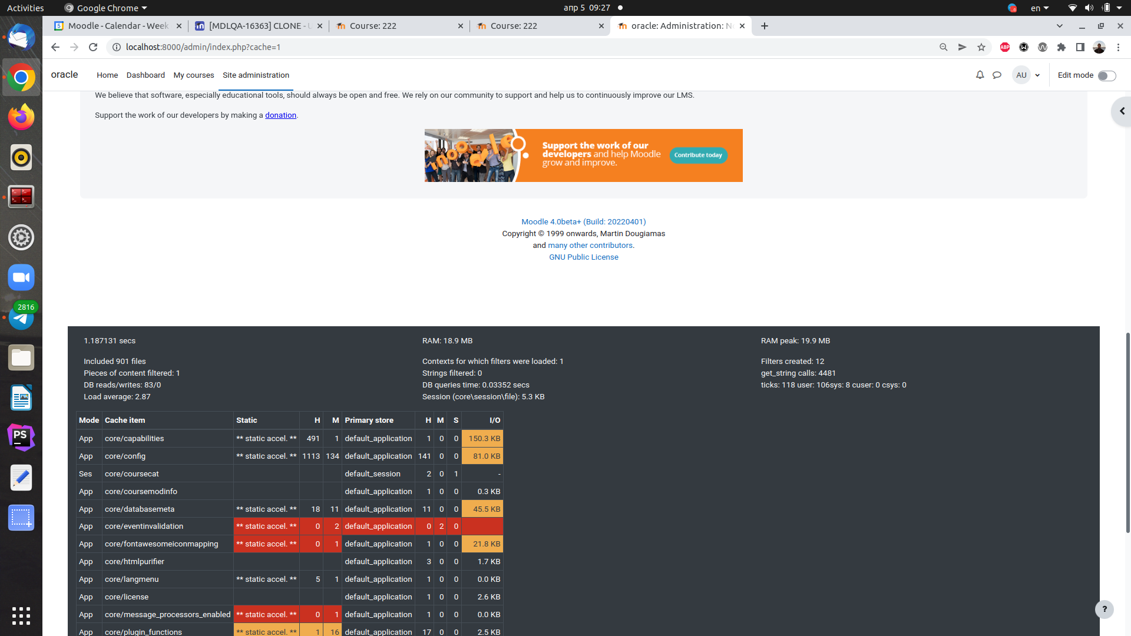Open the Chrome extensions puzzle icon
Screen dimensions: 1131x636
coord(1061,47)
